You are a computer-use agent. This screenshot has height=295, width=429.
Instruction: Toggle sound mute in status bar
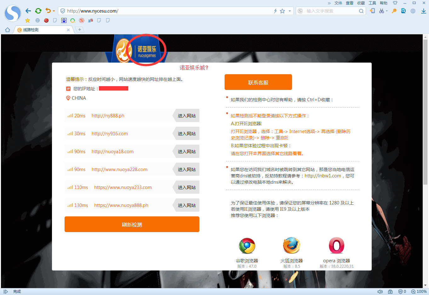[380, 292]
